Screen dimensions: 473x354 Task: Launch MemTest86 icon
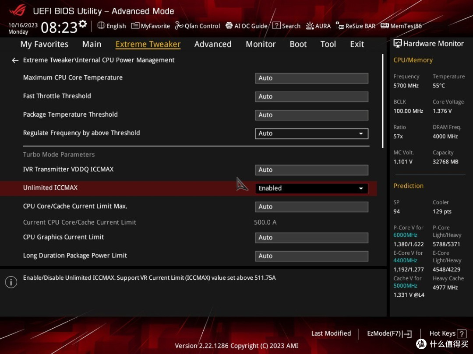click(x=385, y=26)
